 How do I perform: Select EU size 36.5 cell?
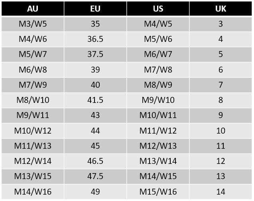click(95, 39)
